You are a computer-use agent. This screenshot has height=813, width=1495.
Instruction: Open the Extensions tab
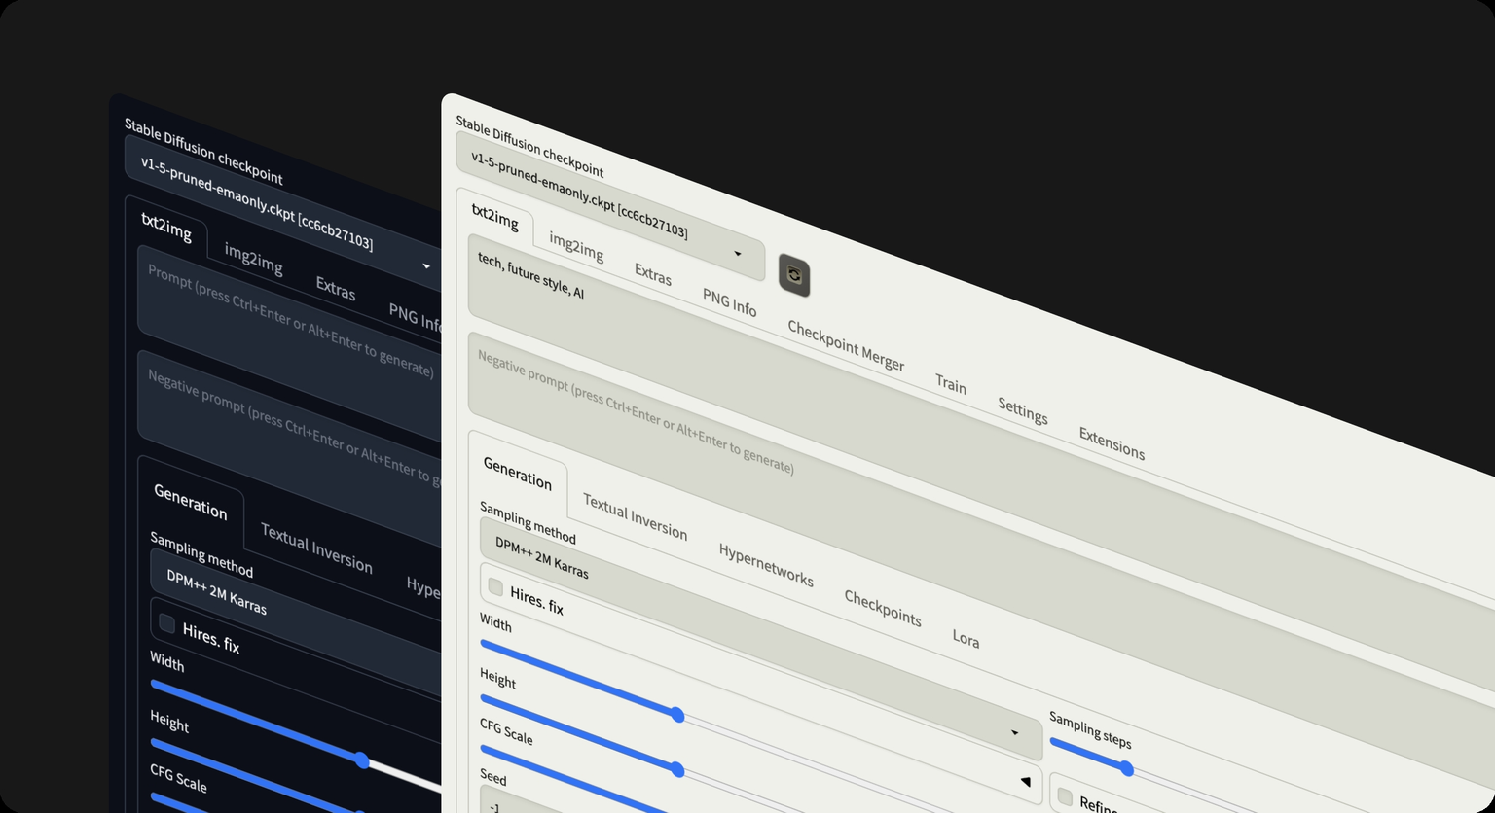tap(1112, 444)
